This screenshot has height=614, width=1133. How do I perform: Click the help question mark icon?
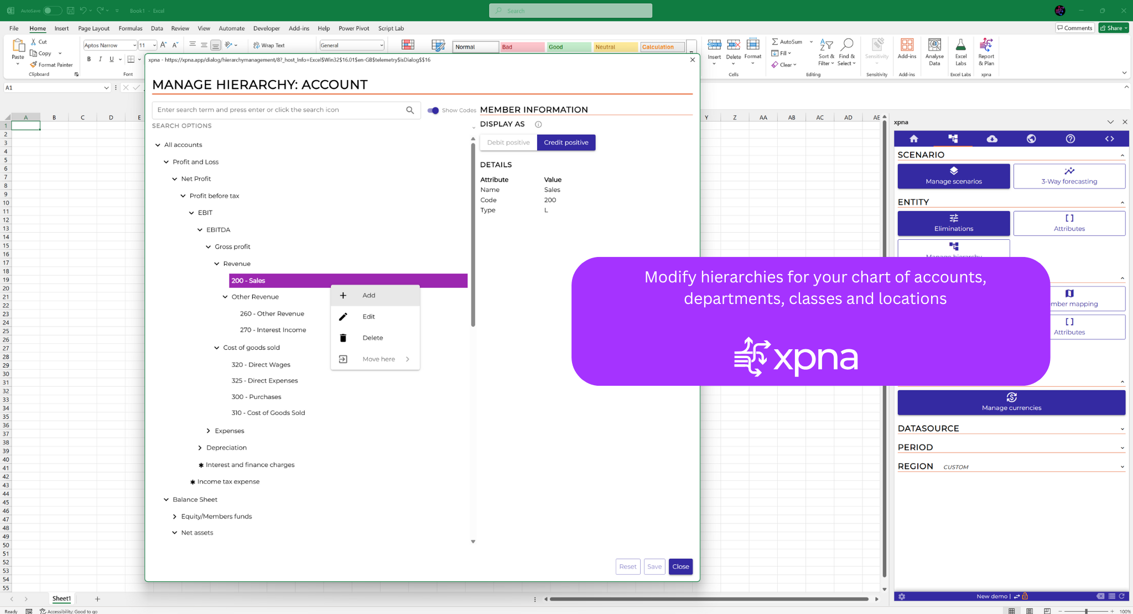pyautogui.click(x=1070, y=139)
